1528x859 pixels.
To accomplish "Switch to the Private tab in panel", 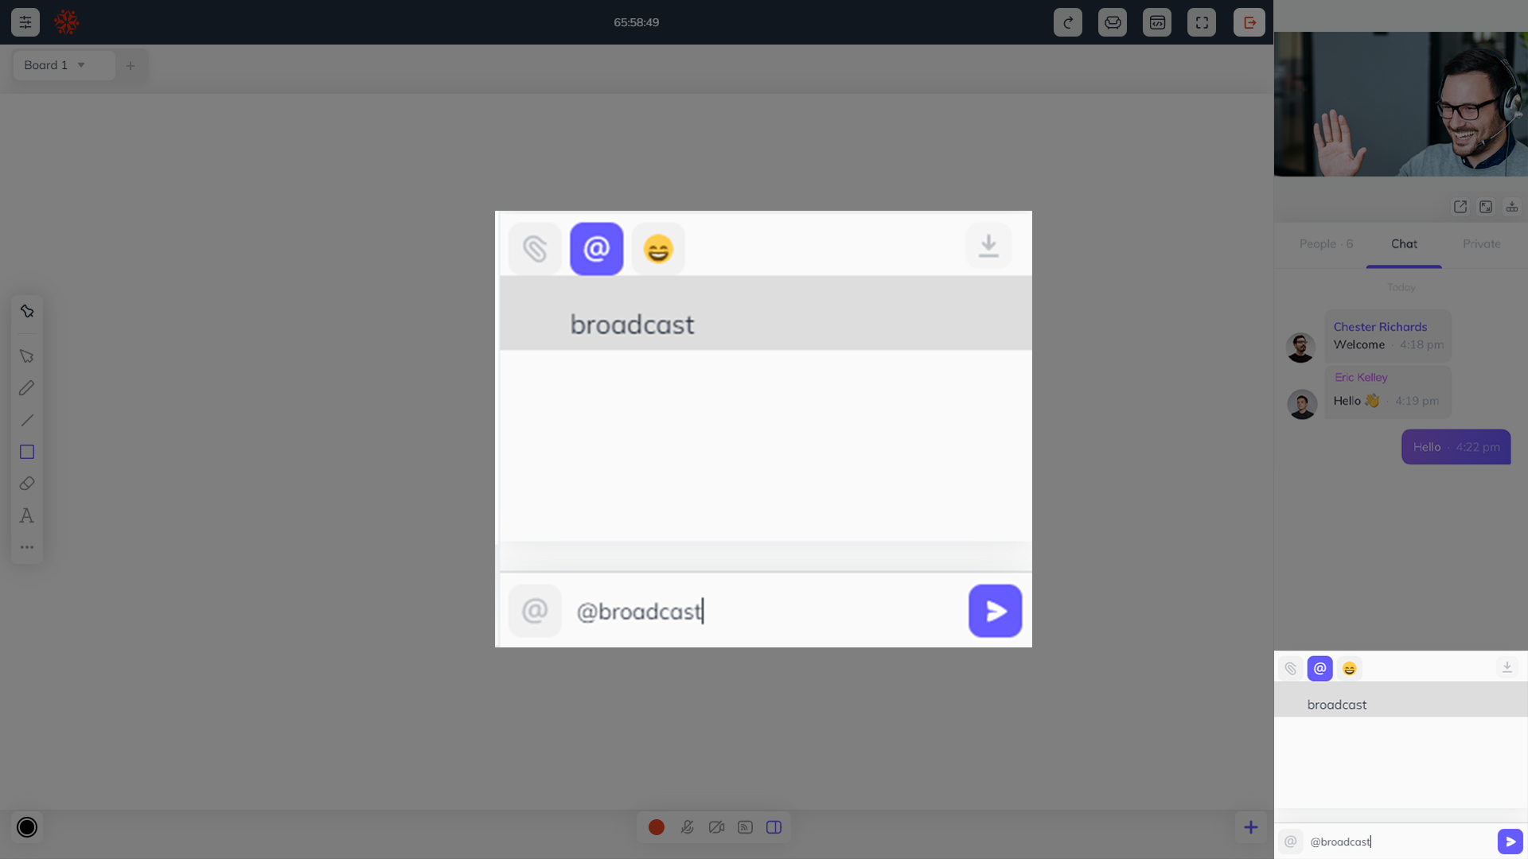I will 1482,243.
